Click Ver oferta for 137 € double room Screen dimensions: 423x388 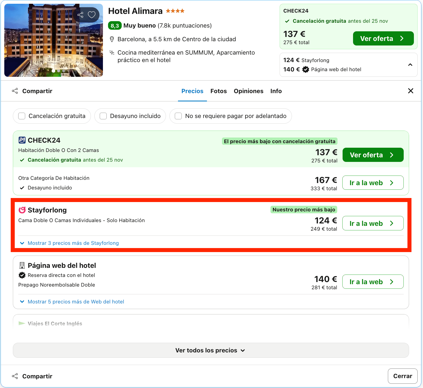tap(373, 155)
